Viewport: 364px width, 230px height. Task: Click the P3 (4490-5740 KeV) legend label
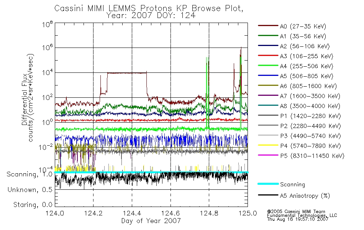click(x=310, y=136)
